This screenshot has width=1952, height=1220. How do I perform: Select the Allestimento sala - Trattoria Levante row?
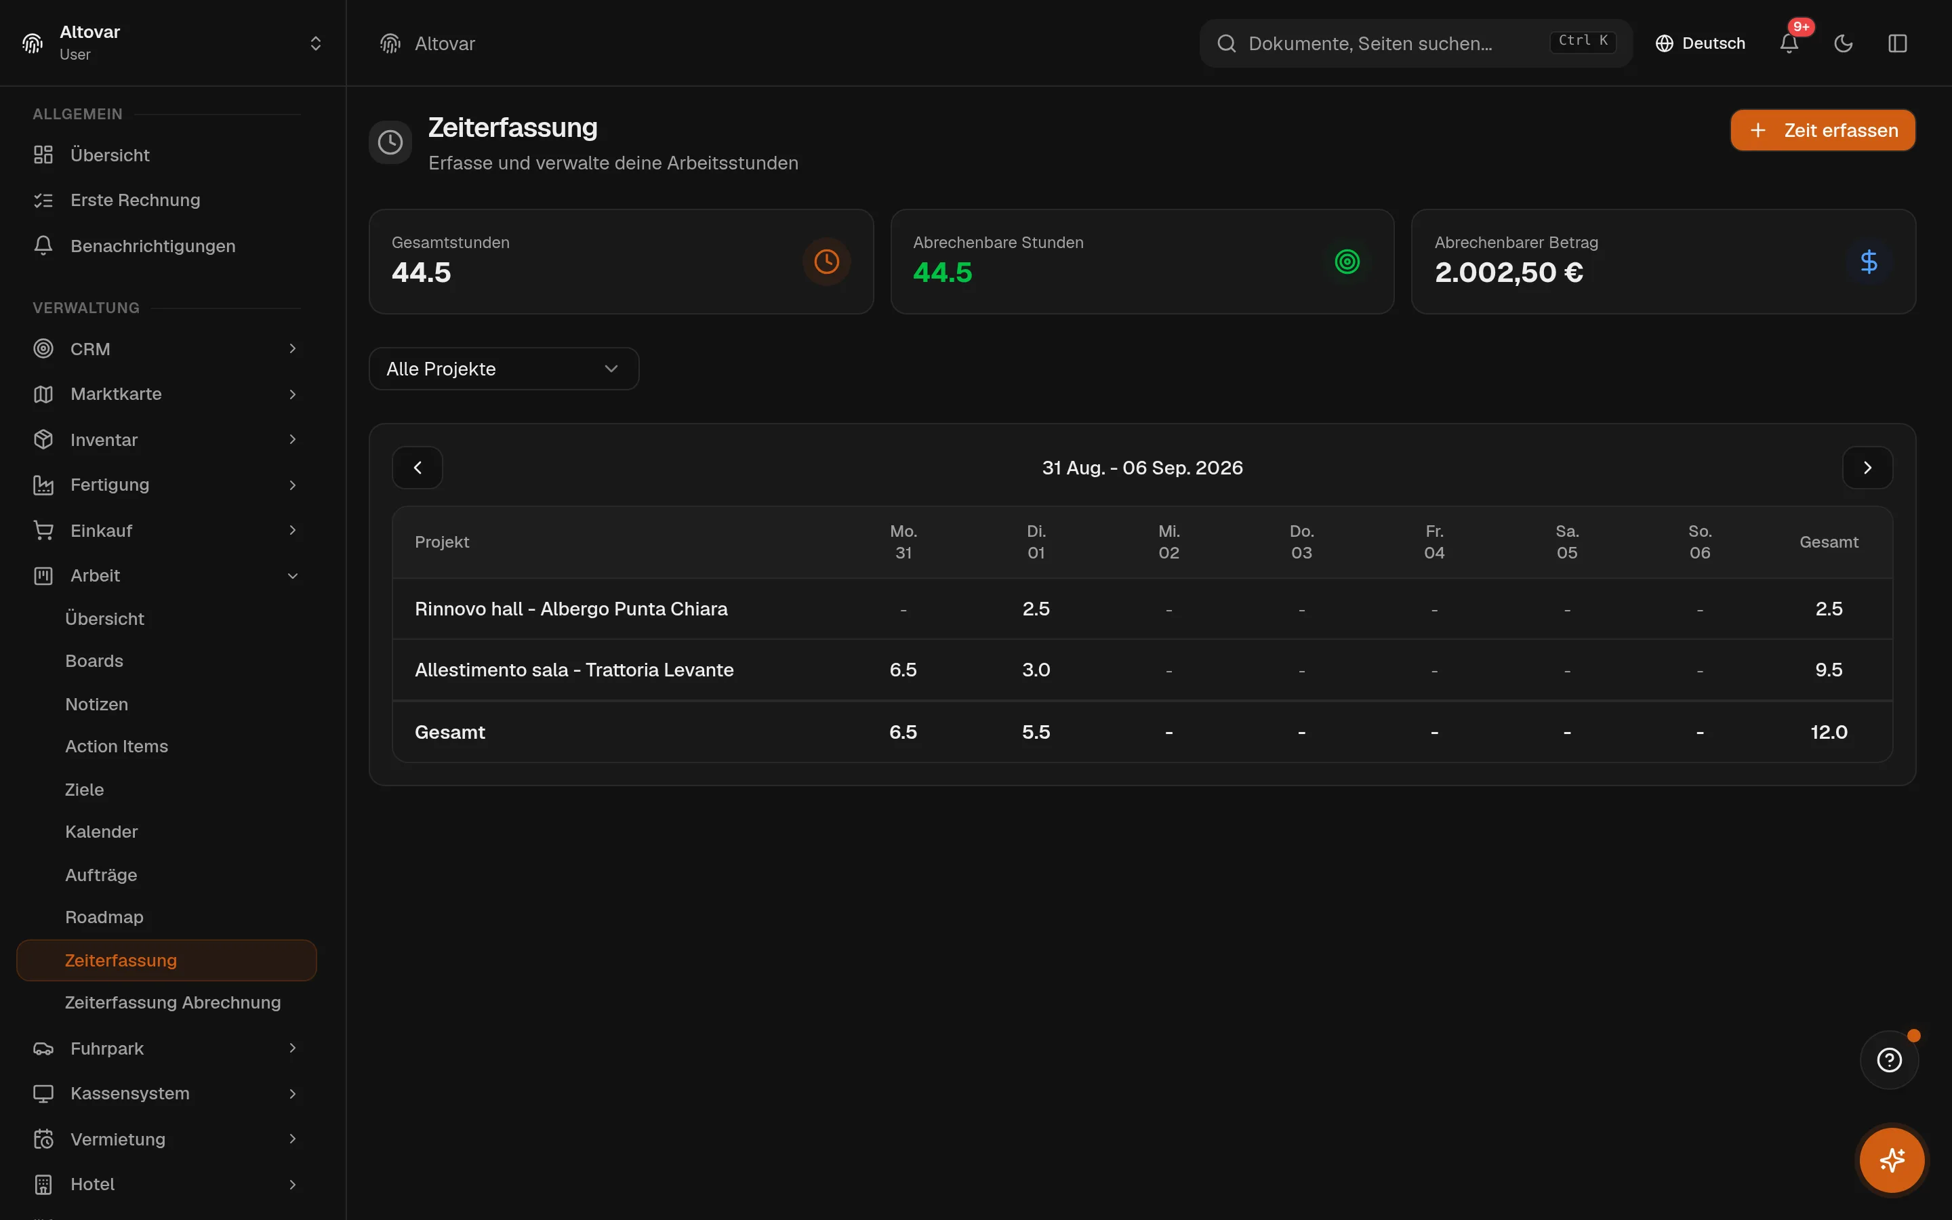1142,670
